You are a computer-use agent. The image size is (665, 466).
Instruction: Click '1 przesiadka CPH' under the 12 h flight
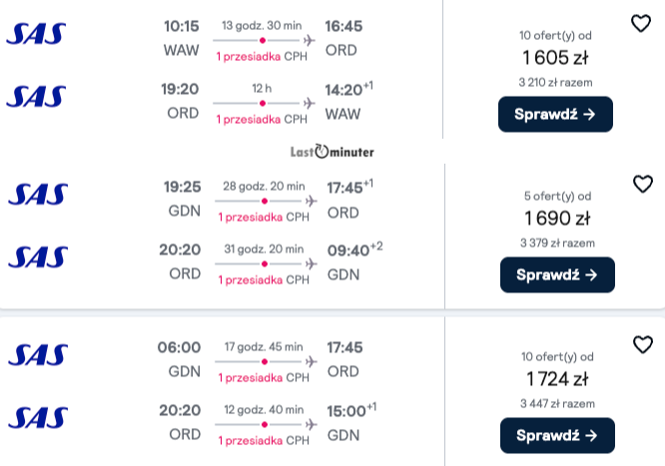coord(262,120)
